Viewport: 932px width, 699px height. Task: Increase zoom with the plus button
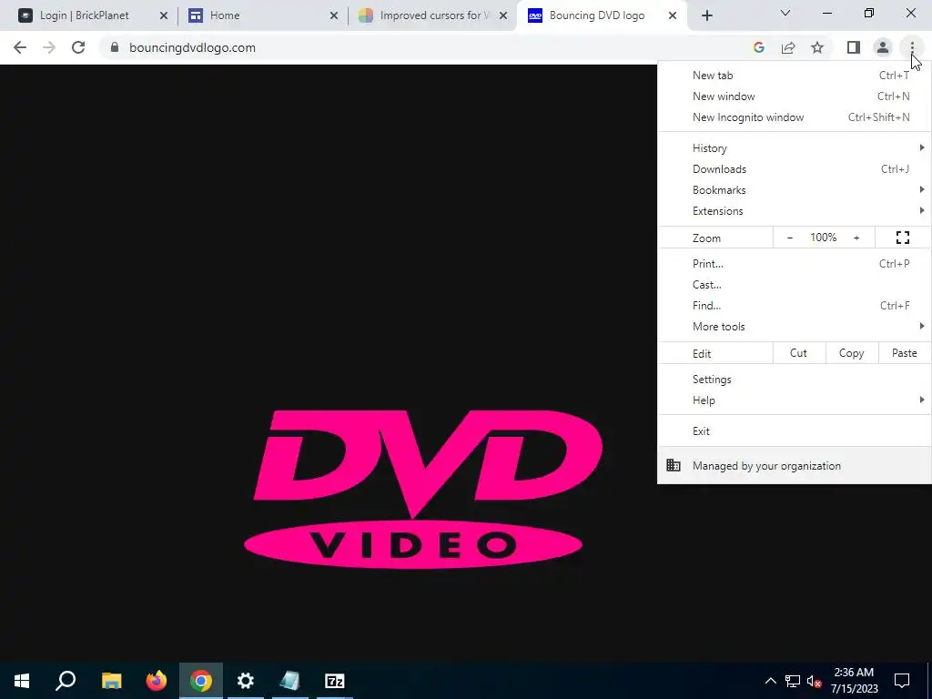tap(856, 238)
